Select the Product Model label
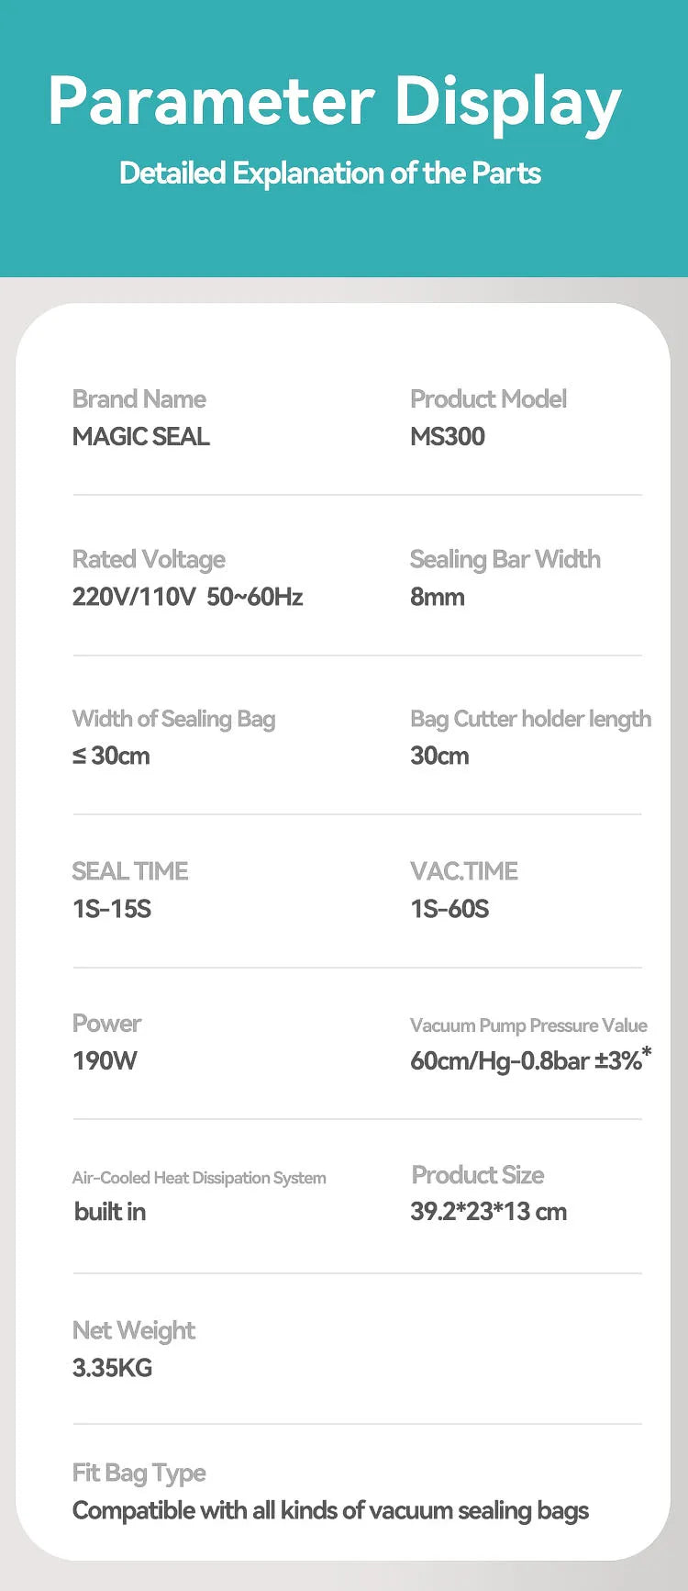The width and height of the screenshot is (688, 1591). click(488, 399)
